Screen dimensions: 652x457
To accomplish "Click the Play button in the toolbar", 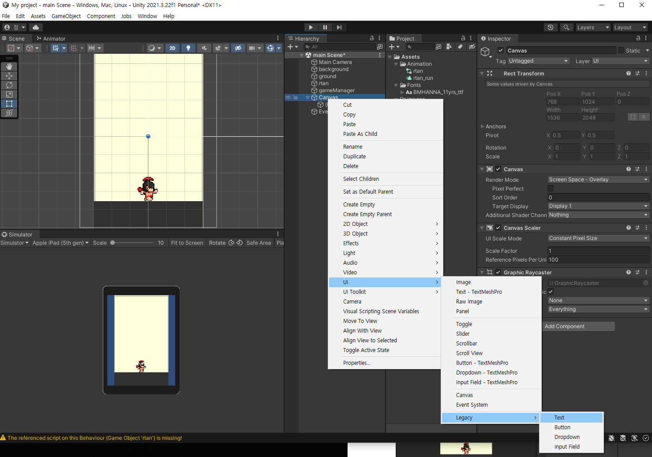I will tap(311, 27).
